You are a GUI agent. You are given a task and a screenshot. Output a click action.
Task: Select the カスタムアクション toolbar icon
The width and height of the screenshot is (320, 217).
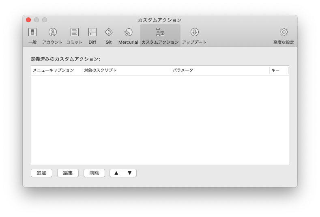tap(160, 32)
